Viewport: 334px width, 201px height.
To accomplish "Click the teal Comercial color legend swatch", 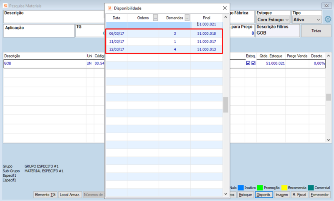I will coord(311,188).
